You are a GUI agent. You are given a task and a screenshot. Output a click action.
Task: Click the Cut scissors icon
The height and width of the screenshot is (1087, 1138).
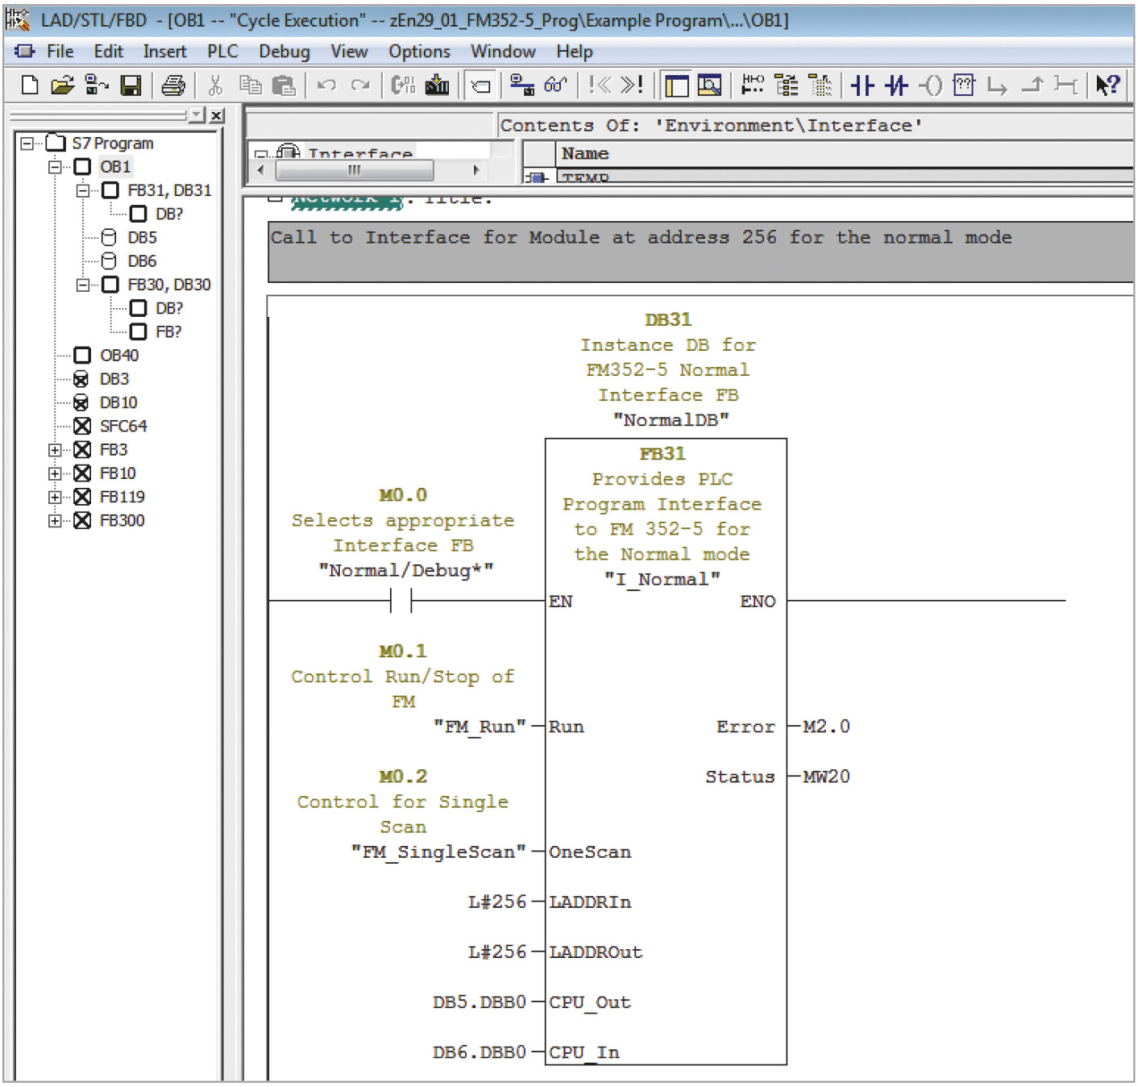(x=215, y=85)
